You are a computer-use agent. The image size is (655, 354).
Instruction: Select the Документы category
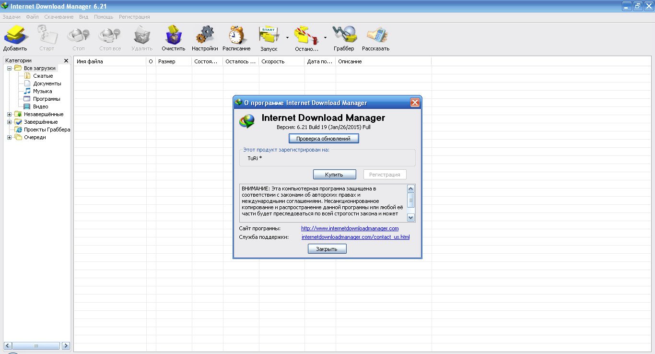[47, 83]
